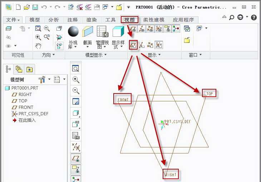Undo the last action

44,7
